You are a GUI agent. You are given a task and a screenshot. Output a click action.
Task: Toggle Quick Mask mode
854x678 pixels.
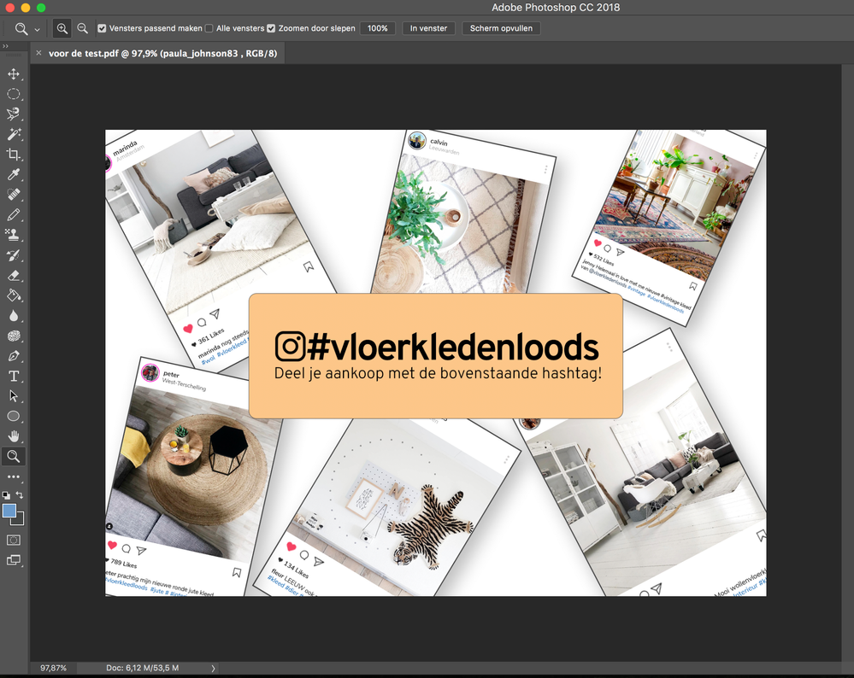point(14,540)
